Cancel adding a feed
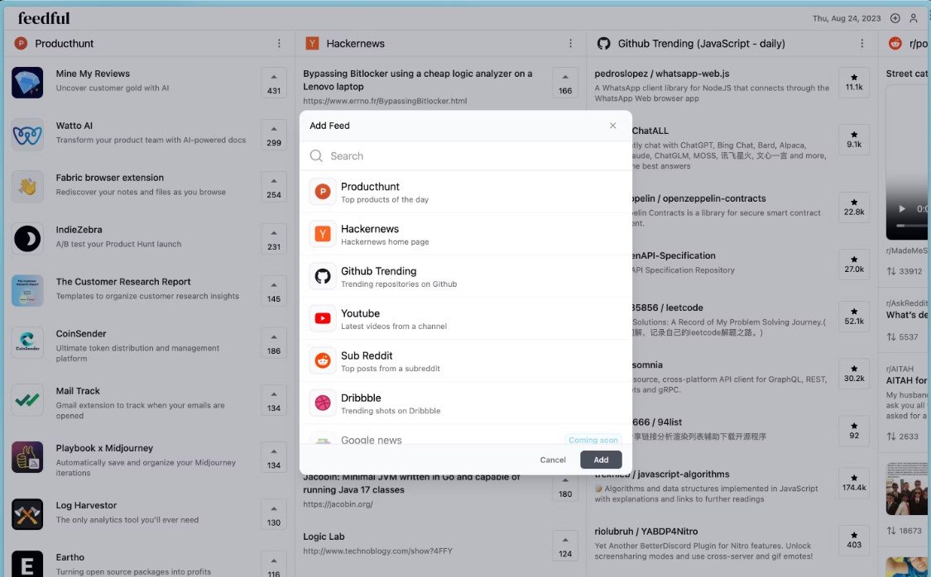This screenshot has height=577, width=931. coord(553,460)
